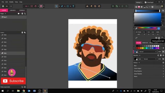Select the Pointer tool

click(x=56, y=6)
